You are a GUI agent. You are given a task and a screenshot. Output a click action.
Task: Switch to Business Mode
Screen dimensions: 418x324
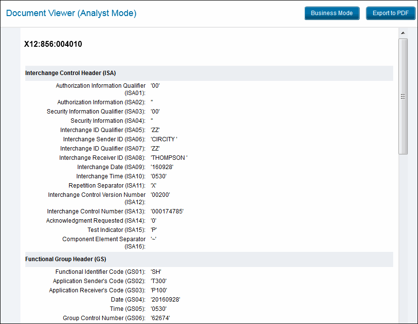[331, 13]
